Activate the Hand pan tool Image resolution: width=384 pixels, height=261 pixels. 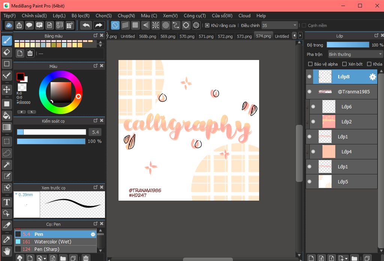click(x=6, y=251)
